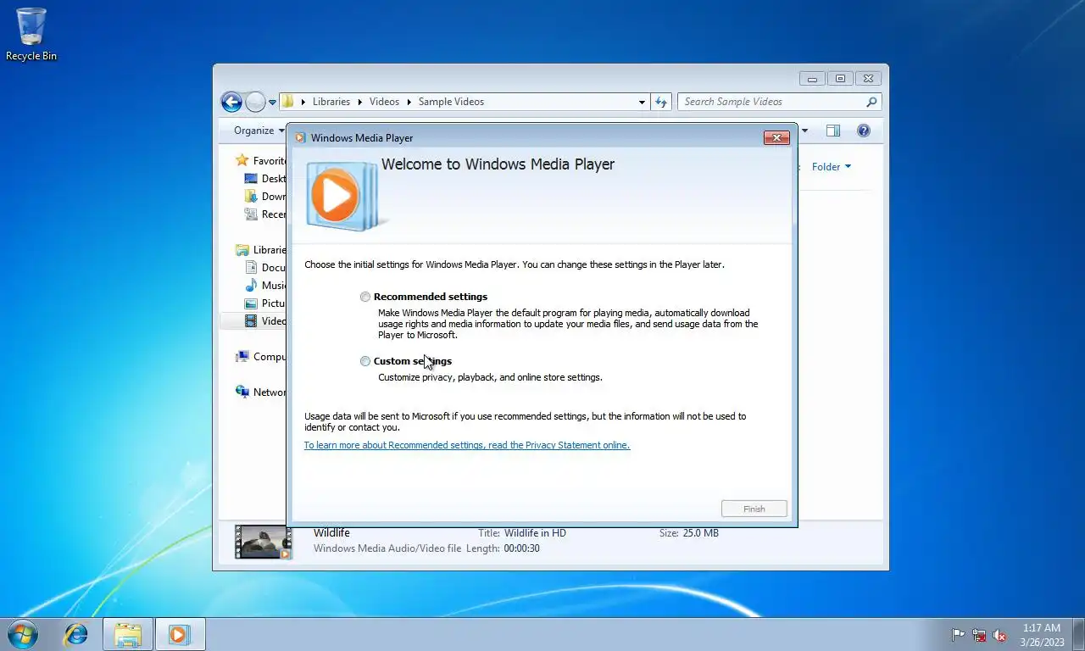Open Documents library in navigation pane
Image resolution: width=1085 pixels, height=651 pixels.
pyautogui.click(x=266, y=268)
